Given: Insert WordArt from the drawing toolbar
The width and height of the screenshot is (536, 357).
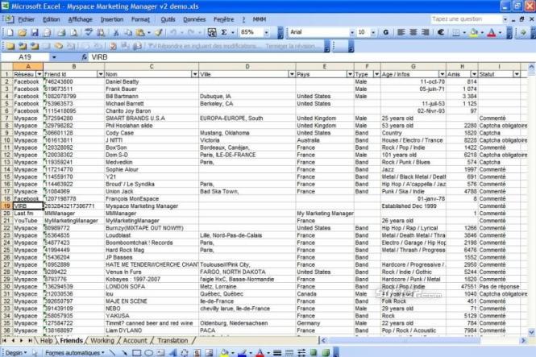Looking at the screenshot, I should [172, 352].
